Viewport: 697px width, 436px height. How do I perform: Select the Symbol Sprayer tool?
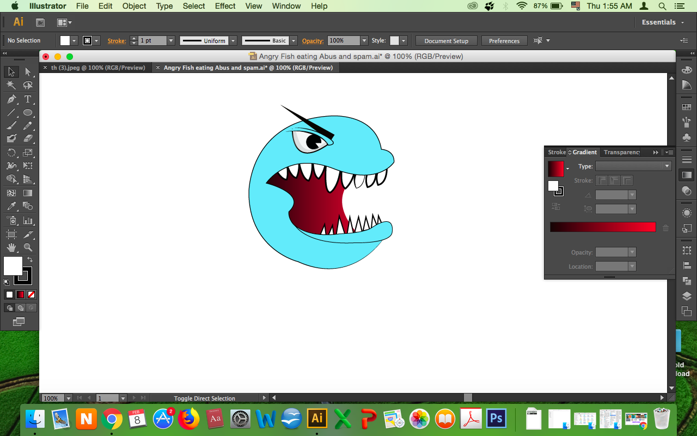[11, 220]
